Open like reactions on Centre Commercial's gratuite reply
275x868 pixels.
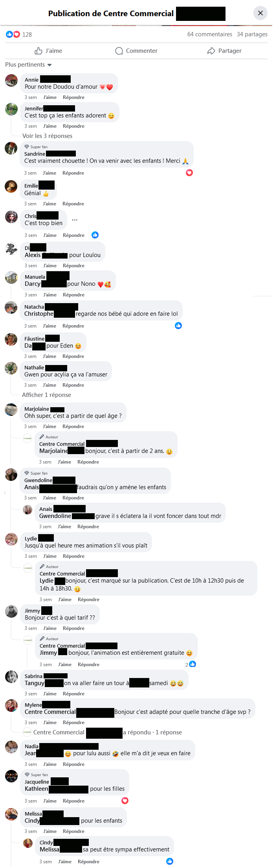point(191,664)
